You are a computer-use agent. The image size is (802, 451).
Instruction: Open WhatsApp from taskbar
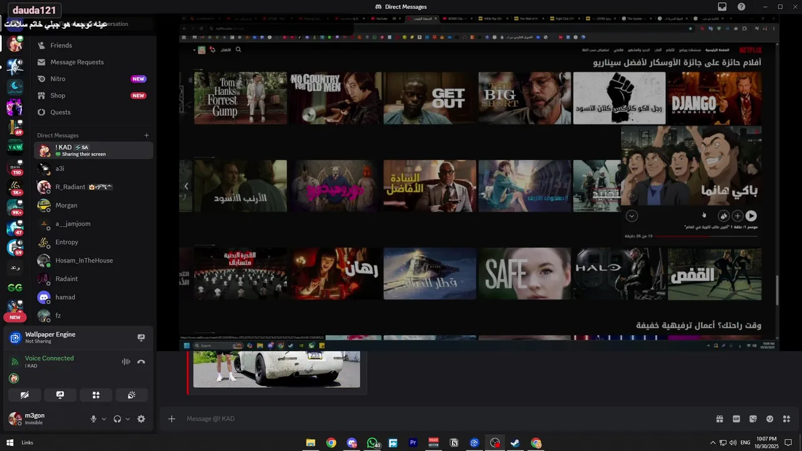click(373, 443)
